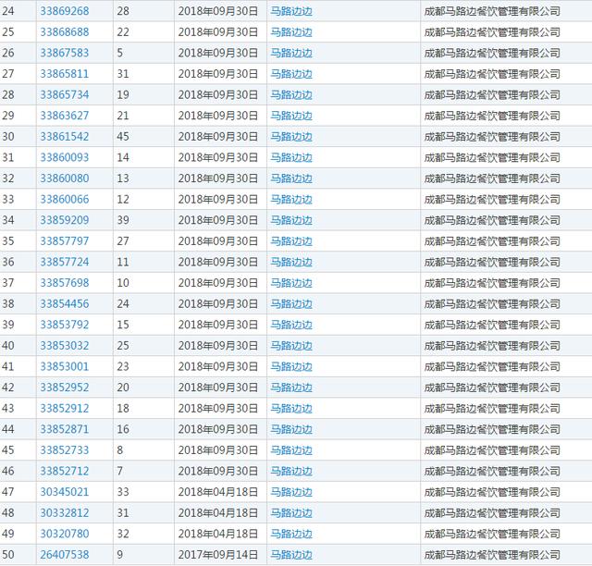Open registration number 33863627
This screenshot has width=592, height=566.
[65, 116]
